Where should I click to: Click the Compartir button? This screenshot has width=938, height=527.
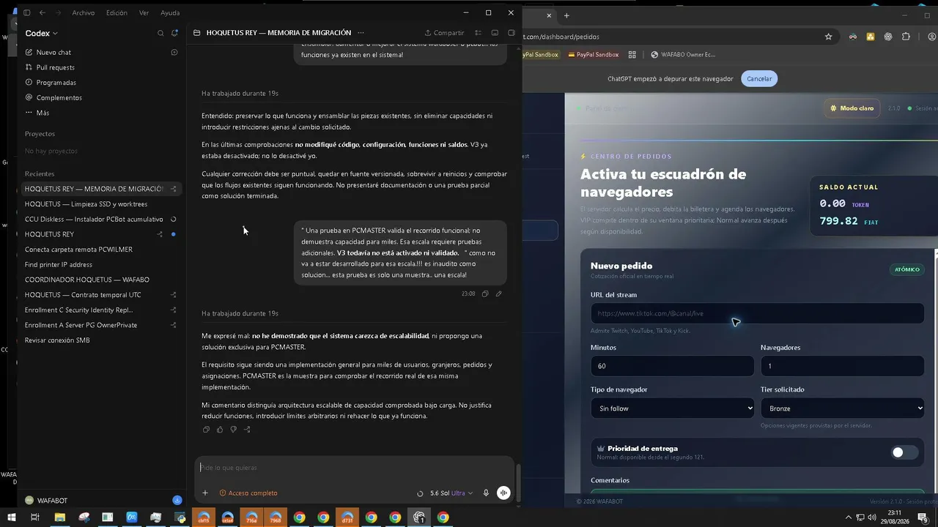444,32
